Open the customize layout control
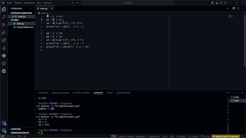Image resolution: width=246 pixels, height=138 pixels. coord(226,3)
